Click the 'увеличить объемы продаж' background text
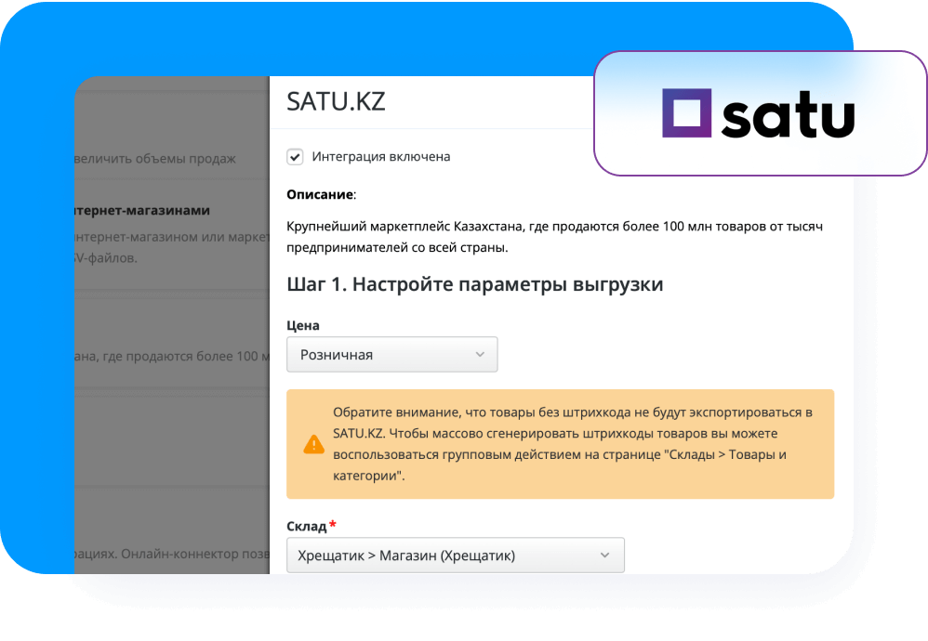 [158, 159]
